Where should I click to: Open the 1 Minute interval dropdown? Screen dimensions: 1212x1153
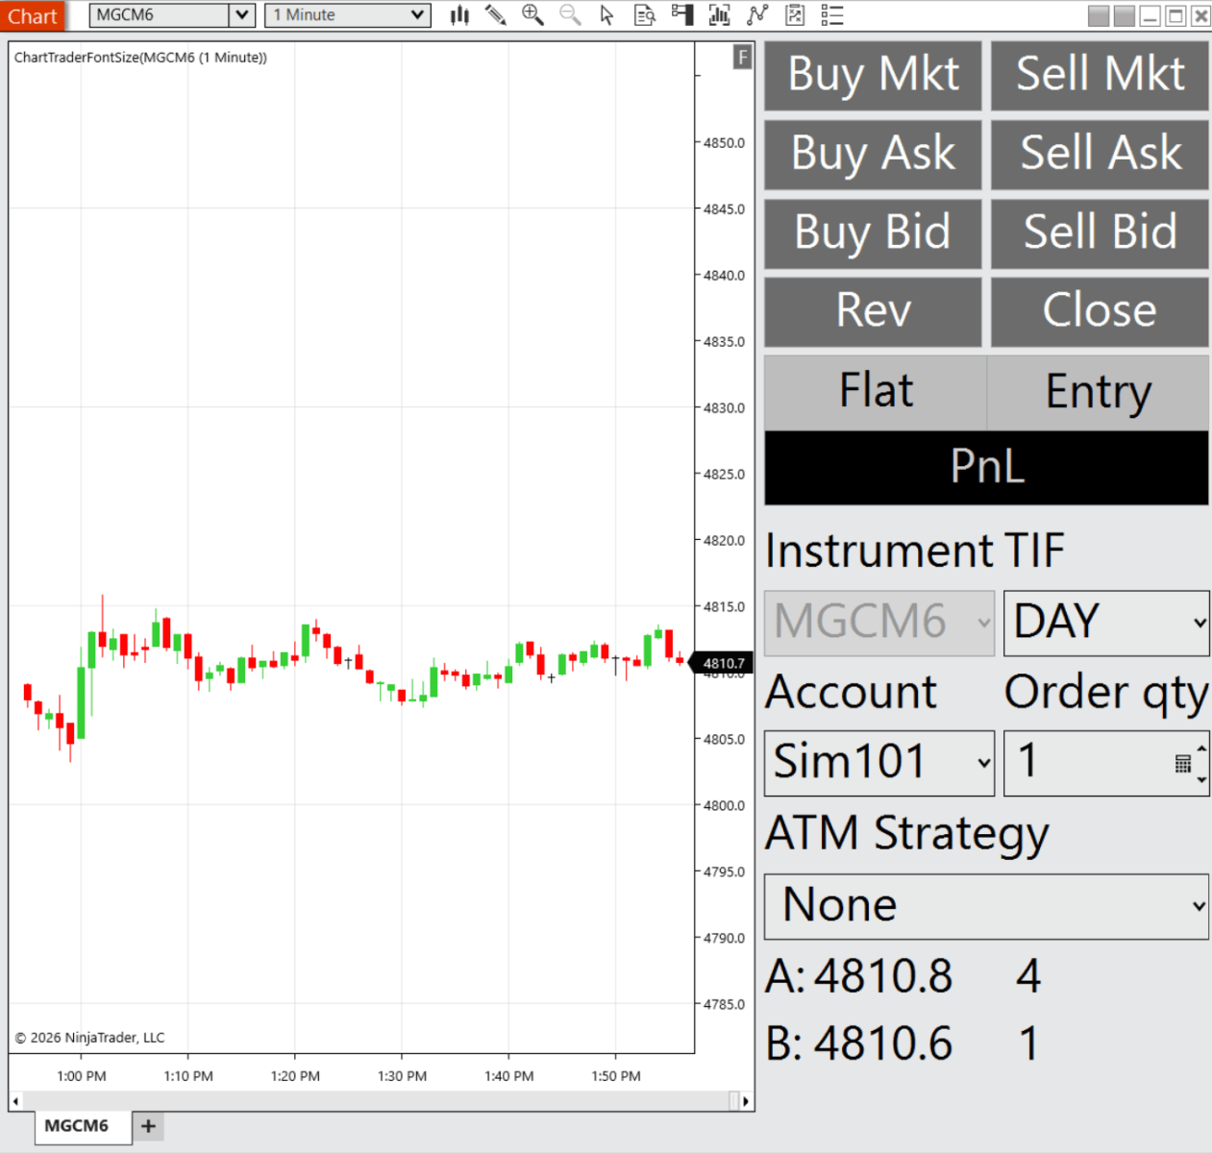coord(347,15)
